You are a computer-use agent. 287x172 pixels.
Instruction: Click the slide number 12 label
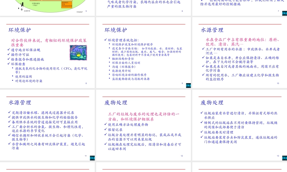click(x=182, y=156)
